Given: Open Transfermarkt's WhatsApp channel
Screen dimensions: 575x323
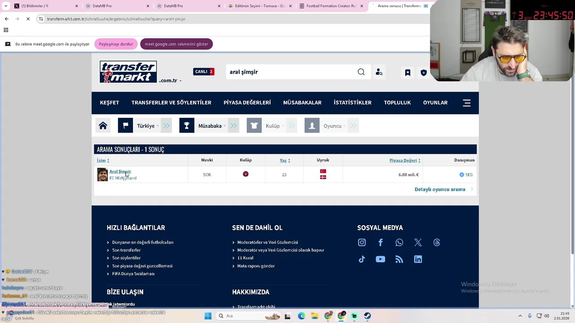Looking at the screenshot, I should [x=399, y=242].
